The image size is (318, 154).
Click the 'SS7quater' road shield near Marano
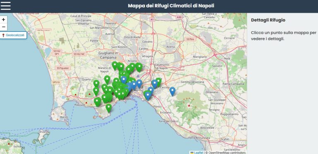(x=63, y=68)
